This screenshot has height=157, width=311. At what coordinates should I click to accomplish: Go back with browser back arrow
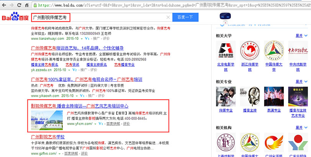[4, 5]
